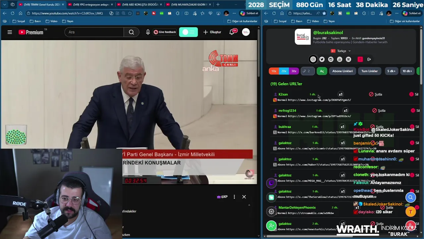Add the YouTube page to favorites (star icon)
This screenshot has height=239, width=424.
130,13
